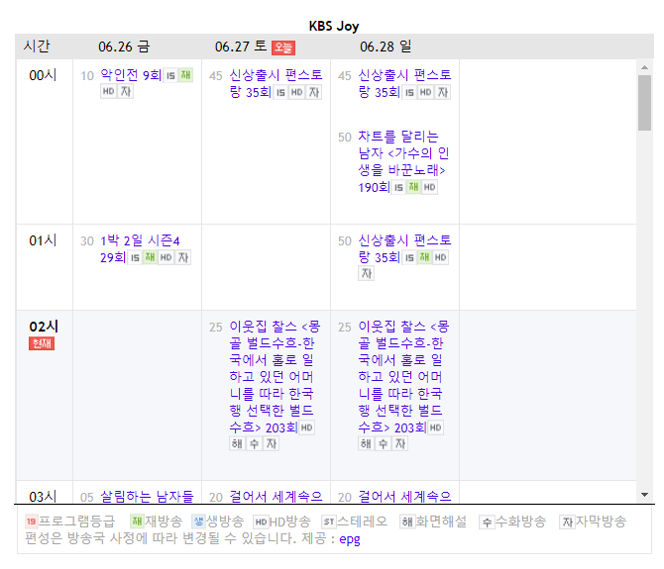The width and height of the screenshot is (664, 569).
Task: Click the 수화방송 legend icon
Action: (x=487, y=522)
